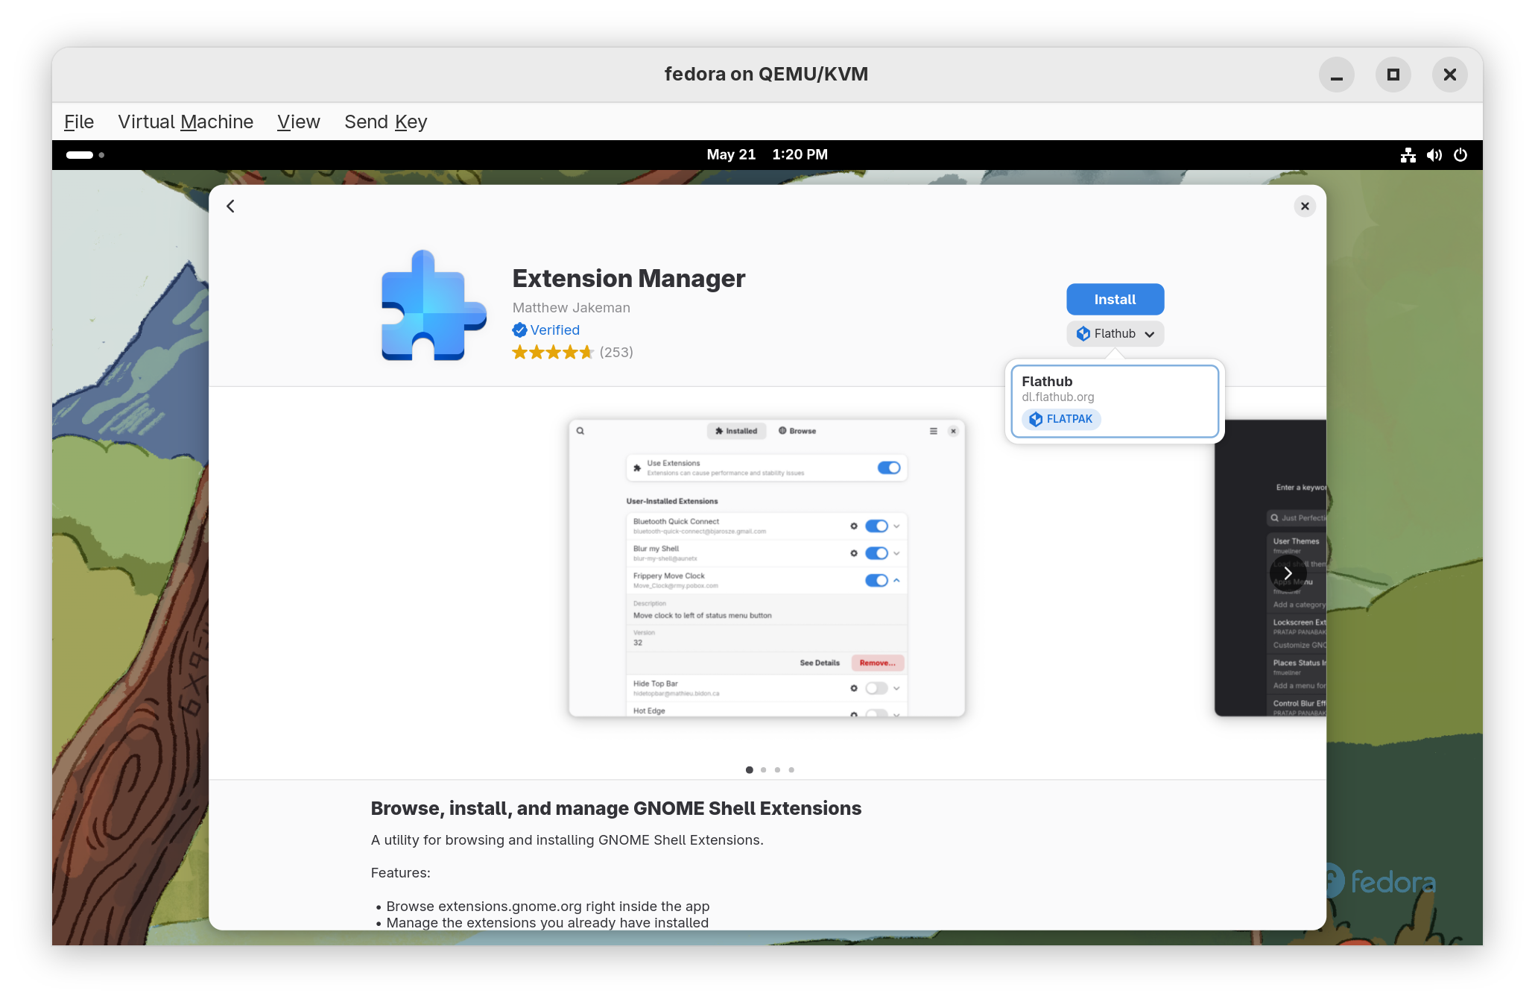Click the FLATPAK badge
The height and width of the screenshot is (1002, 1535).
(x=1061, y=419)
